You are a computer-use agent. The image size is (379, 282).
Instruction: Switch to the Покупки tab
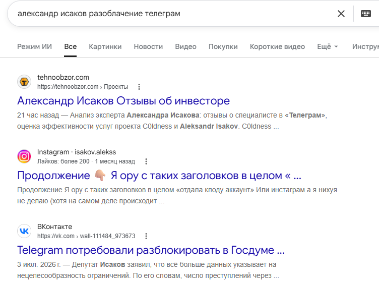(x=223, y=46)
